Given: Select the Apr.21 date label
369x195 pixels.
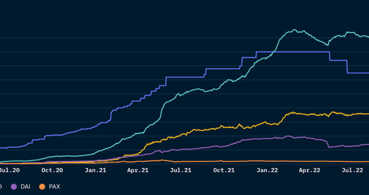Looking at the screenshot, I should click(x=138, y=170).
